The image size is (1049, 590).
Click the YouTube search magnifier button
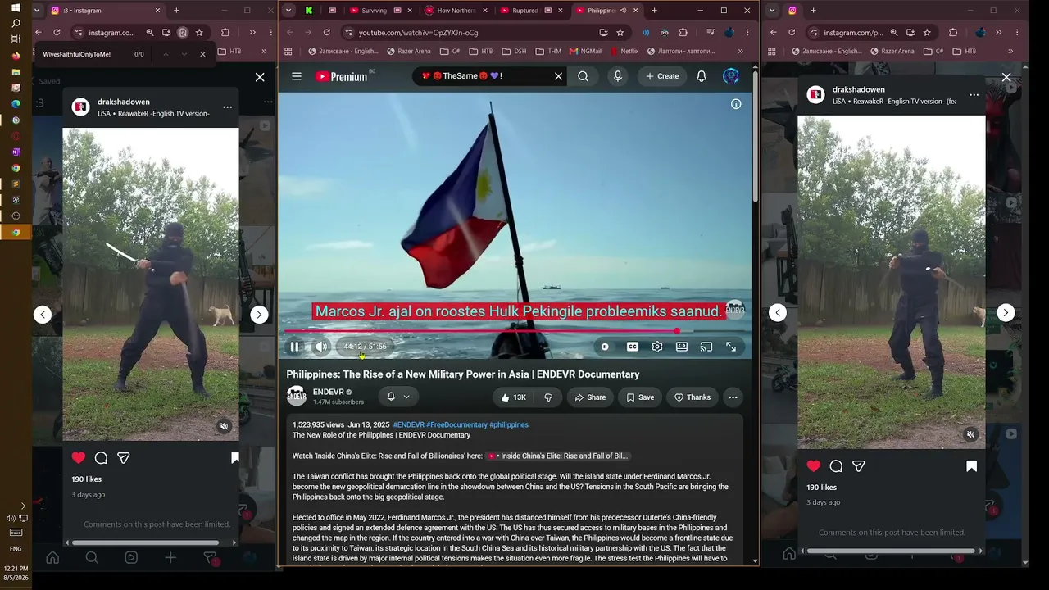tap(583, 76)
